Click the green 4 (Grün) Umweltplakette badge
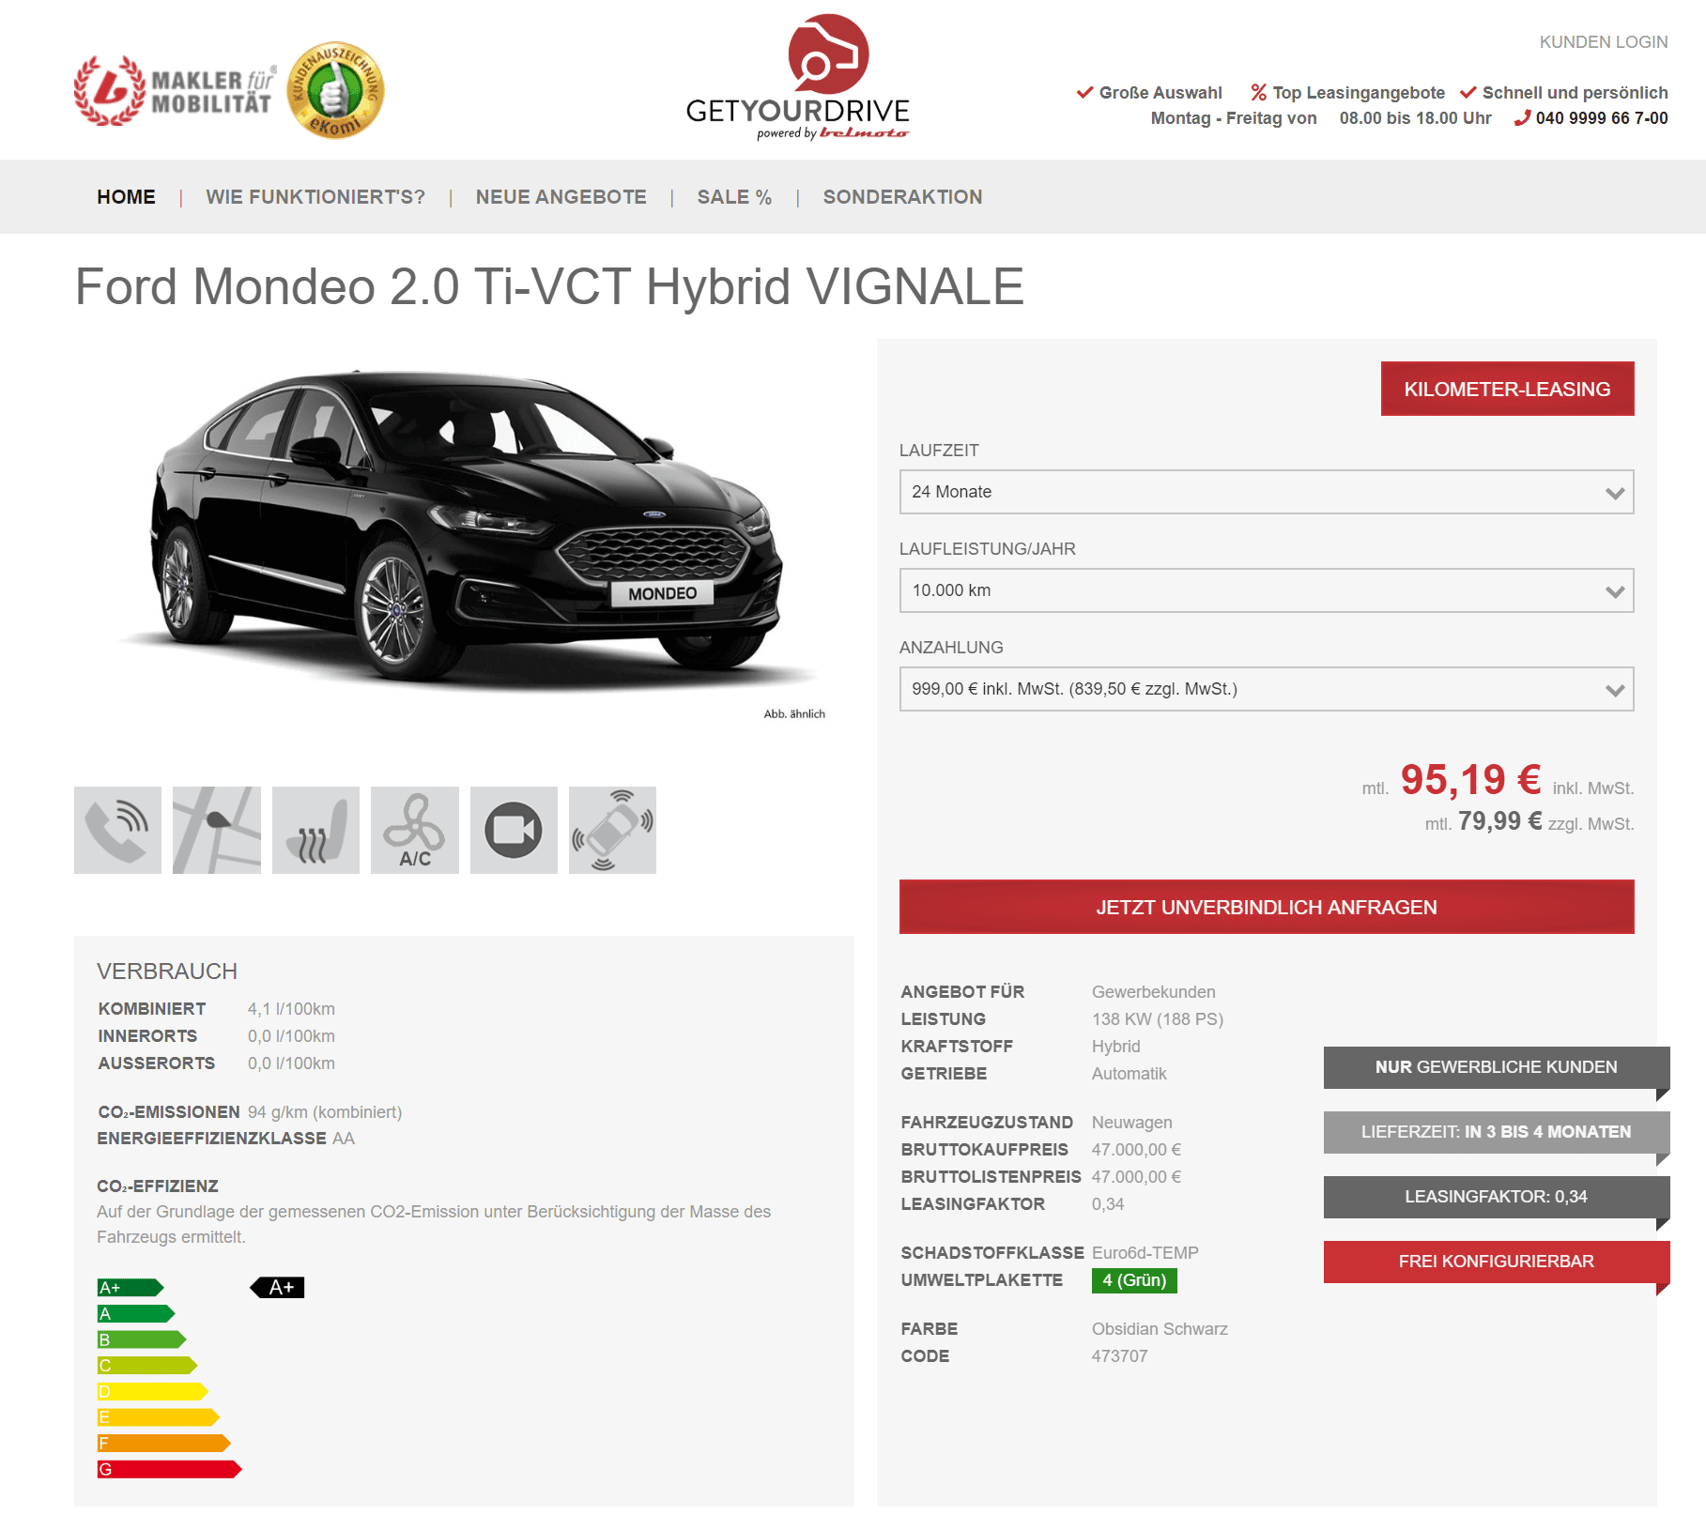 click(1134, 1280)
